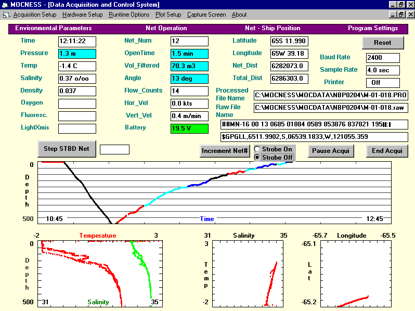Click the Program Settings header text
Viewport: 415px width, 311px height.
pos(373,28)
